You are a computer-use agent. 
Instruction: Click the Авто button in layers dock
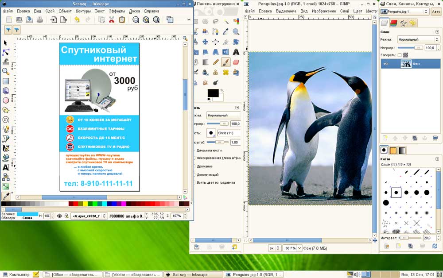click(435, 12)
